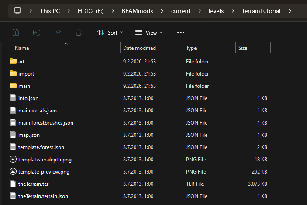Click the main.decals.json file icon

click(13, 110)
